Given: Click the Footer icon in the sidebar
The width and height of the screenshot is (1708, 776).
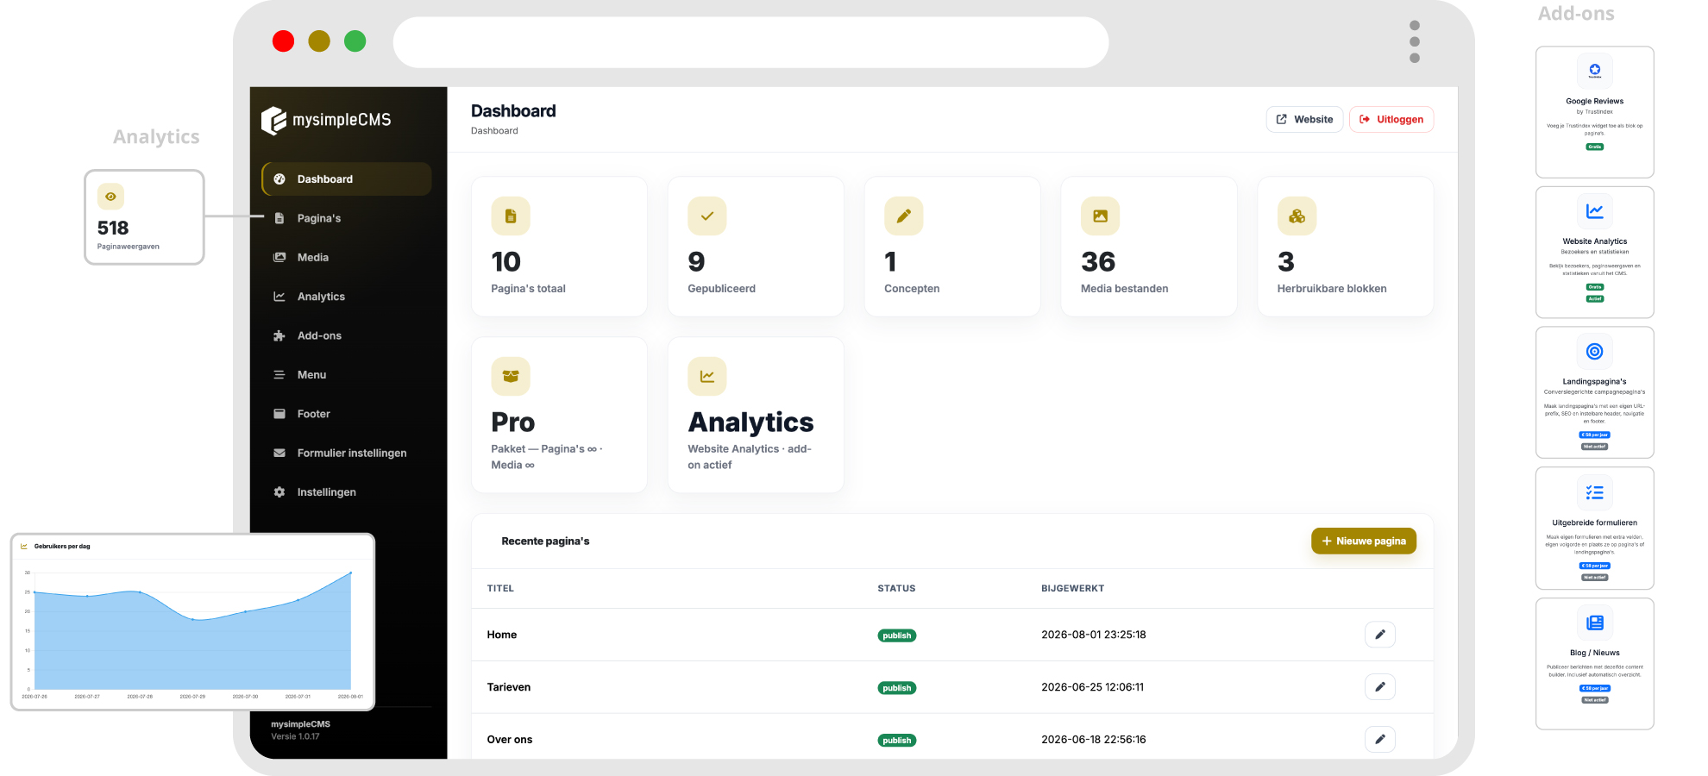Looking at the screenshot, I should [279, 414].
